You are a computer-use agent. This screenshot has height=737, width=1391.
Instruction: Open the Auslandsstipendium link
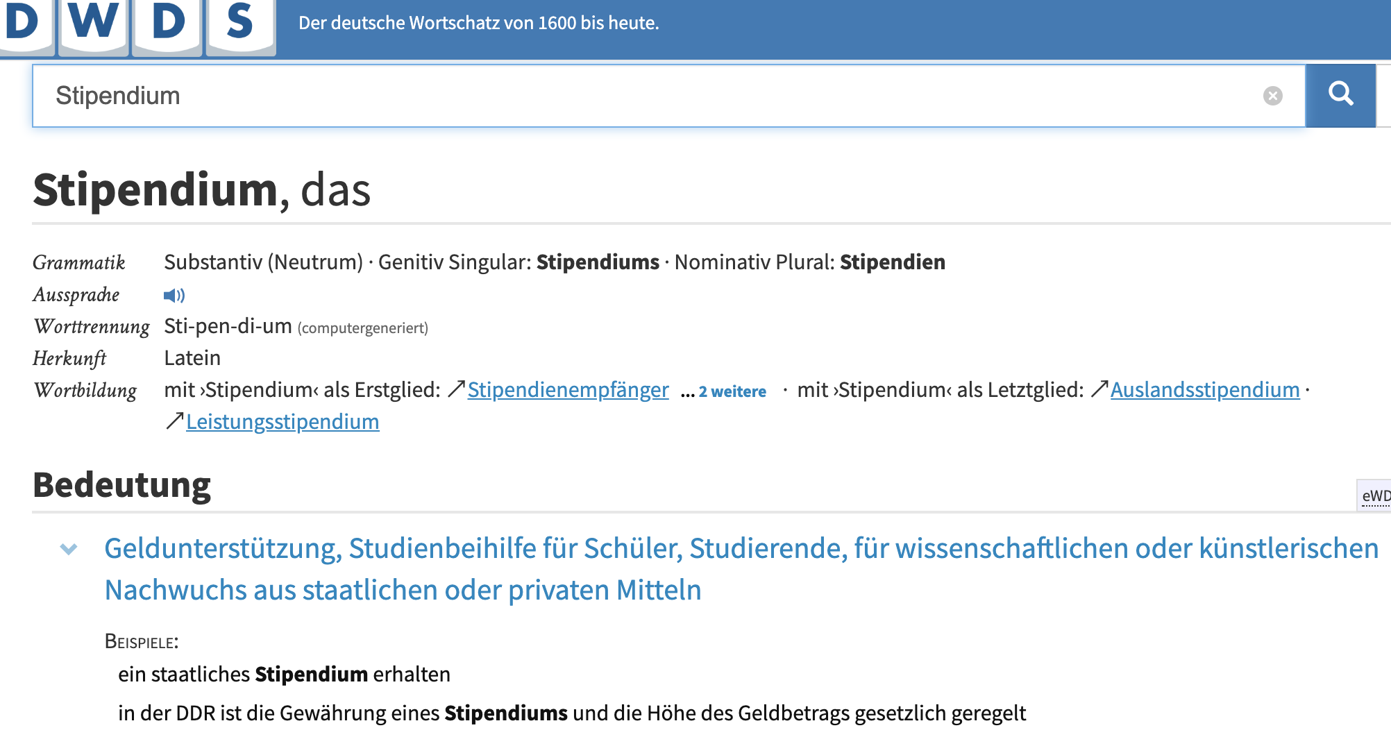(1204, 390)
